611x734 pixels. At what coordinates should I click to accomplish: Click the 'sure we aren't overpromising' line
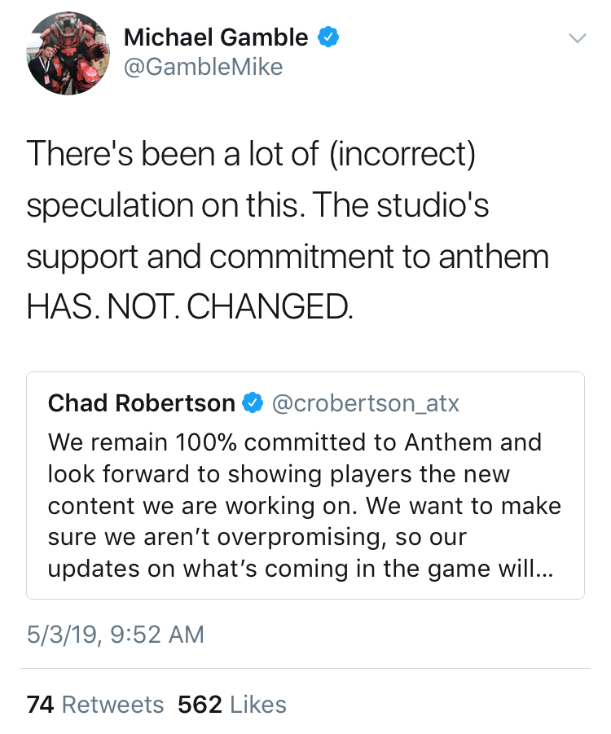257,537
